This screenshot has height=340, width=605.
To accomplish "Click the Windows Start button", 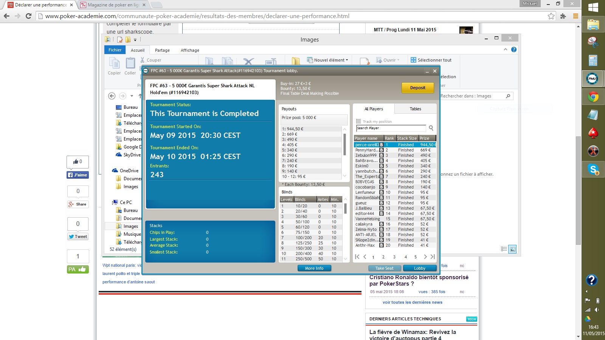I will click(593, 7).
